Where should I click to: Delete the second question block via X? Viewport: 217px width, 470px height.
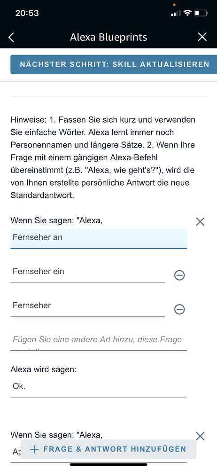coord(200,436)
